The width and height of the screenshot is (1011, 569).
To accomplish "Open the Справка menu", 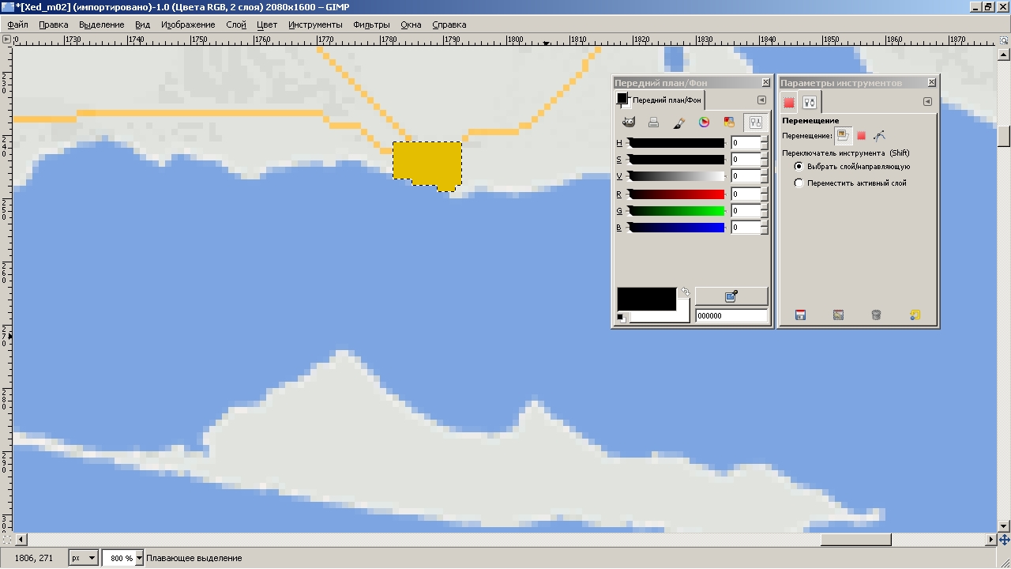I will coord(449,24).
